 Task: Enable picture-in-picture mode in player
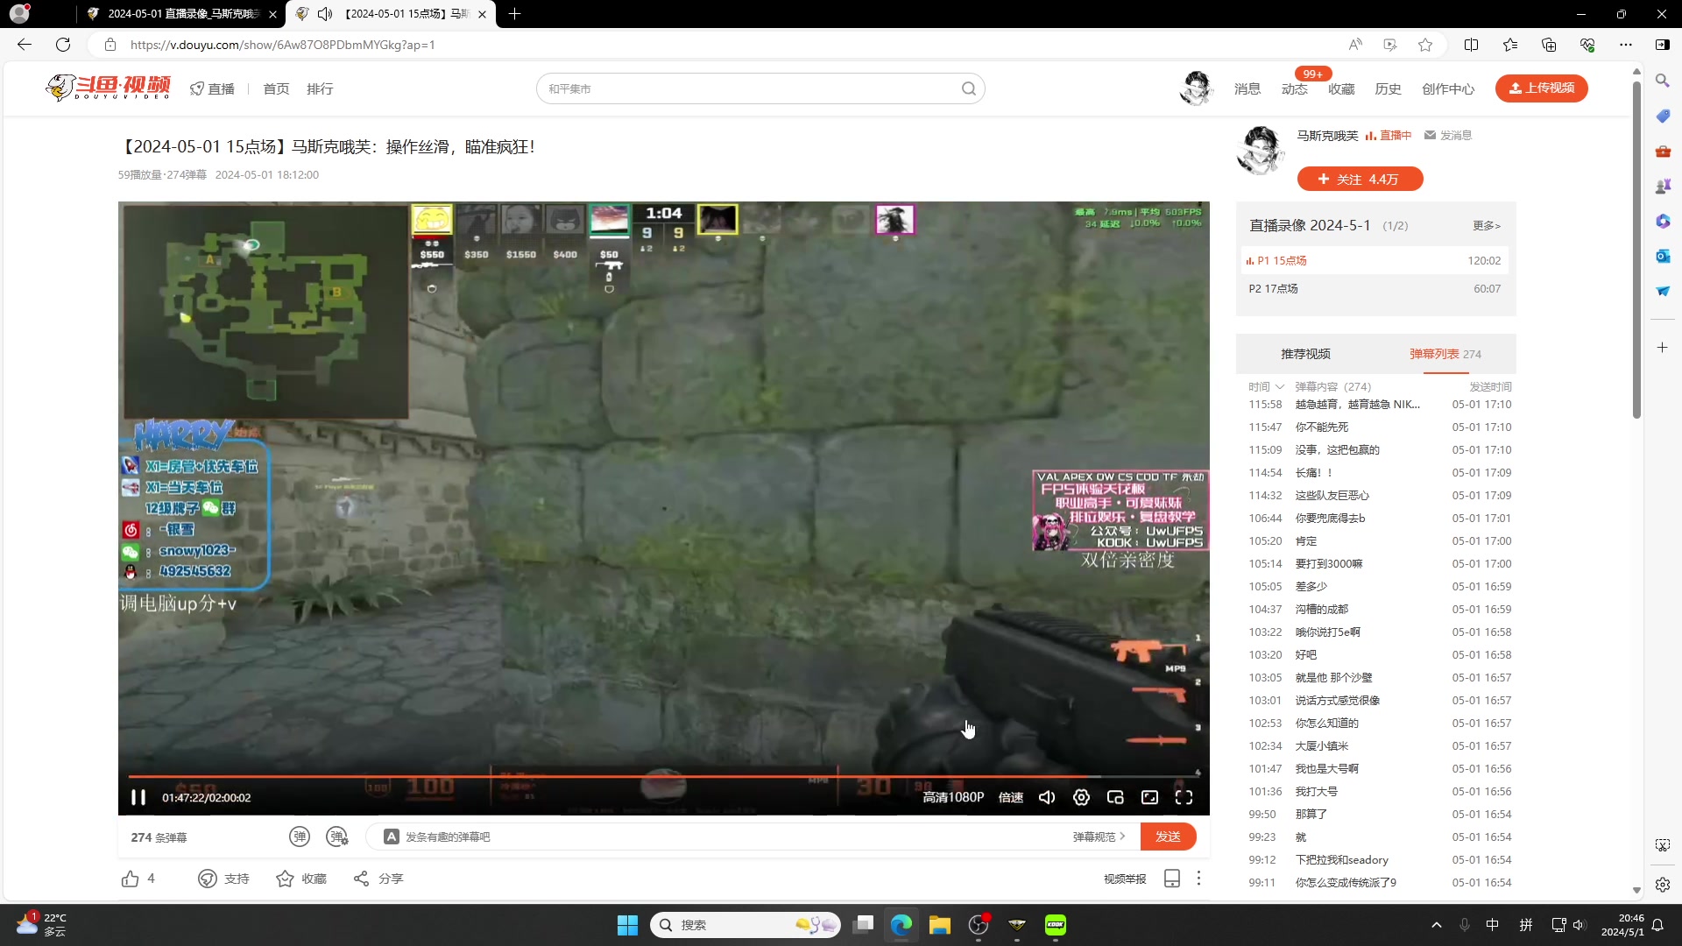[x=1115, y=797]
